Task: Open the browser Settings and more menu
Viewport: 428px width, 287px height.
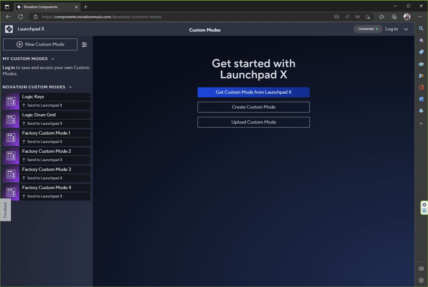Action: click(x=419, y=17)
